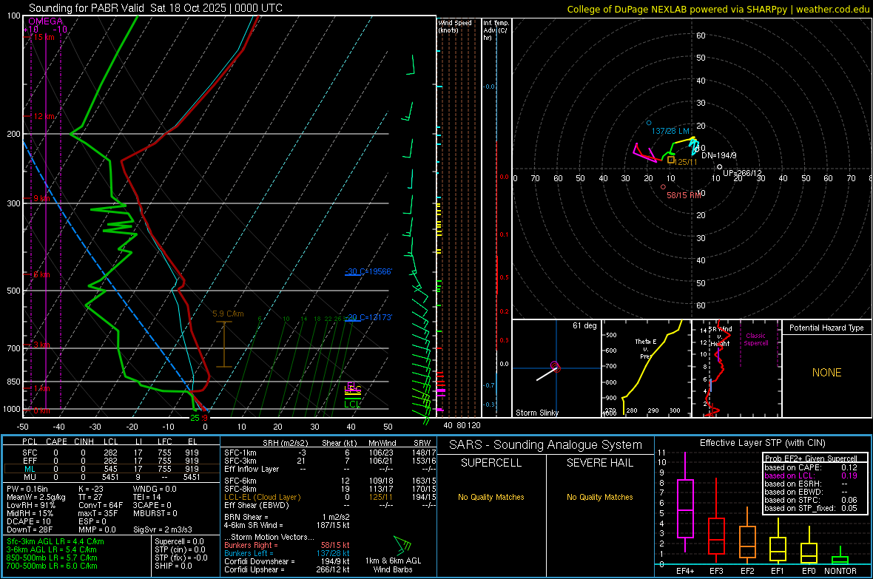Screen dimensions: 873x579
Task: Click the 700-500mb LR = 6.0 C/km line
Action: (x=52, y=566)
